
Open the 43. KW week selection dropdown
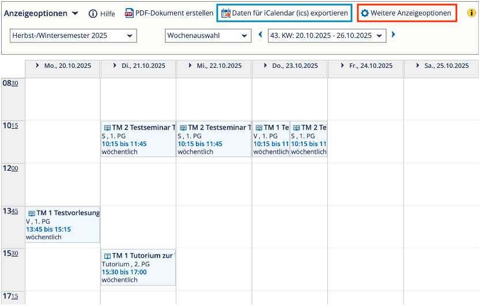[327, 36]
